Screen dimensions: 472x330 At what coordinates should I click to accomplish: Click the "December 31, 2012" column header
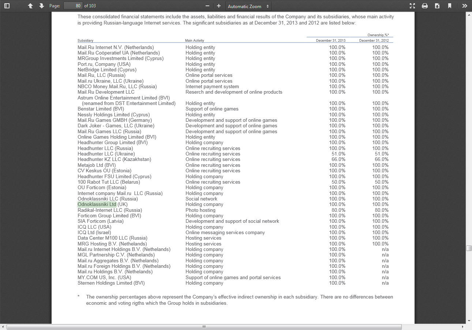(x=374, y=41)
